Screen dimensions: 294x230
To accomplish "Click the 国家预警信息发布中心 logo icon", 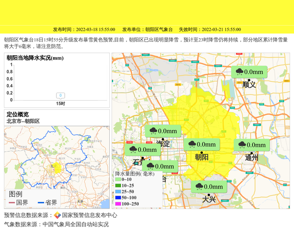I will pos(57,215).
